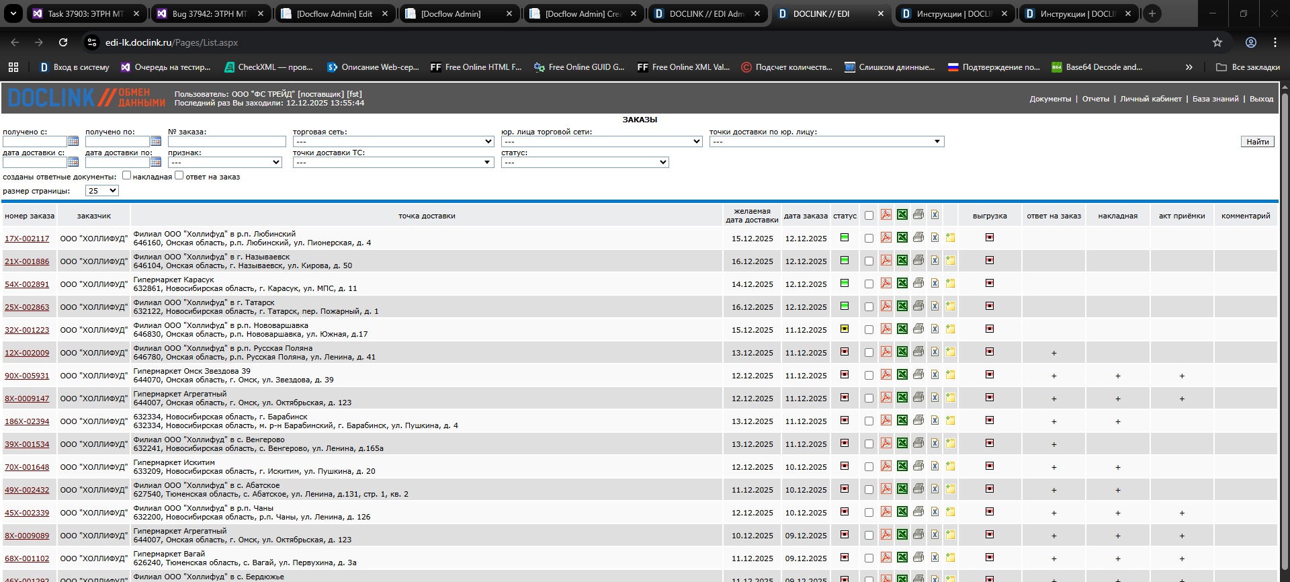Select the checkbox for order 17X-002117

pos(869,239)
